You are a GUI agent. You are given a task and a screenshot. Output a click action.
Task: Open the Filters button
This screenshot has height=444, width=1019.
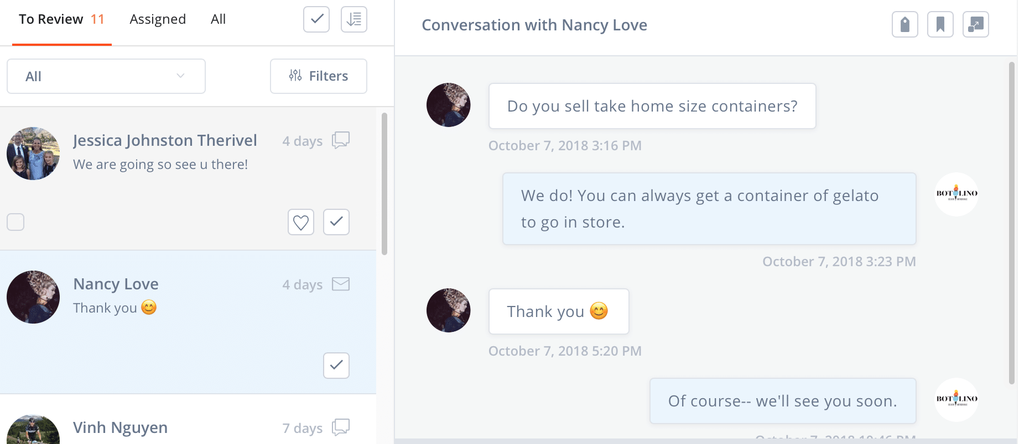(x=319, y=76)
